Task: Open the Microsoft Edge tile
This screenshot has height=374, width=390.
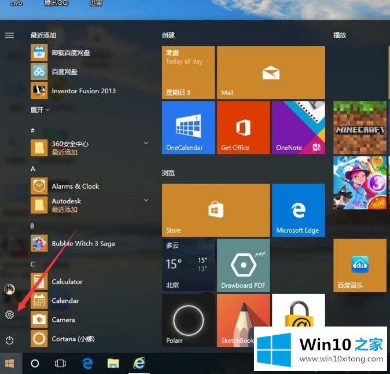Action: tap(299, 210)
